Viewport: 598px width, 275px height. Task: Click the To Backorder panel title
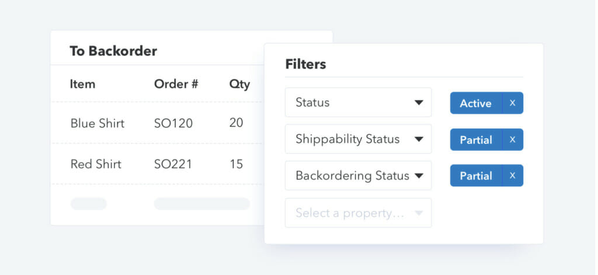(113, 51)
